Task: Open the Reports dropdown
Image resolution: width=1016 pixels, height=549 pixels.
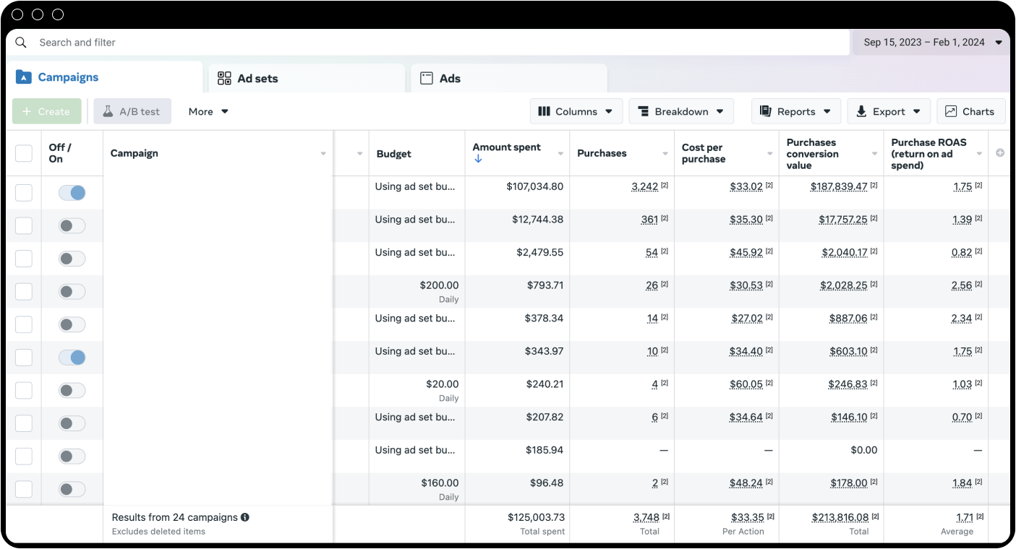Action: (x=796, y=111)
